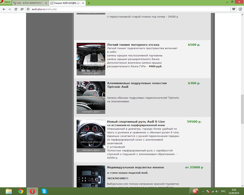Open the engine bay tuning photo
This screenshot has width=244, height=195.
(x=91, y=56)
